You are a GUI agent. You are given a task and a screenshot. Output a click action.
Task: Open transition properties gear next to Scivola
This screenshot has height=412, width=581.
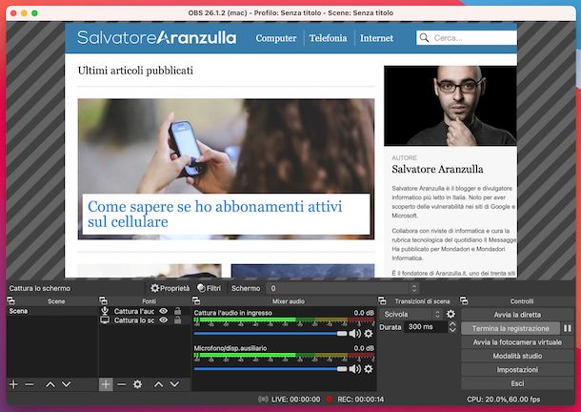coord(451,314)
